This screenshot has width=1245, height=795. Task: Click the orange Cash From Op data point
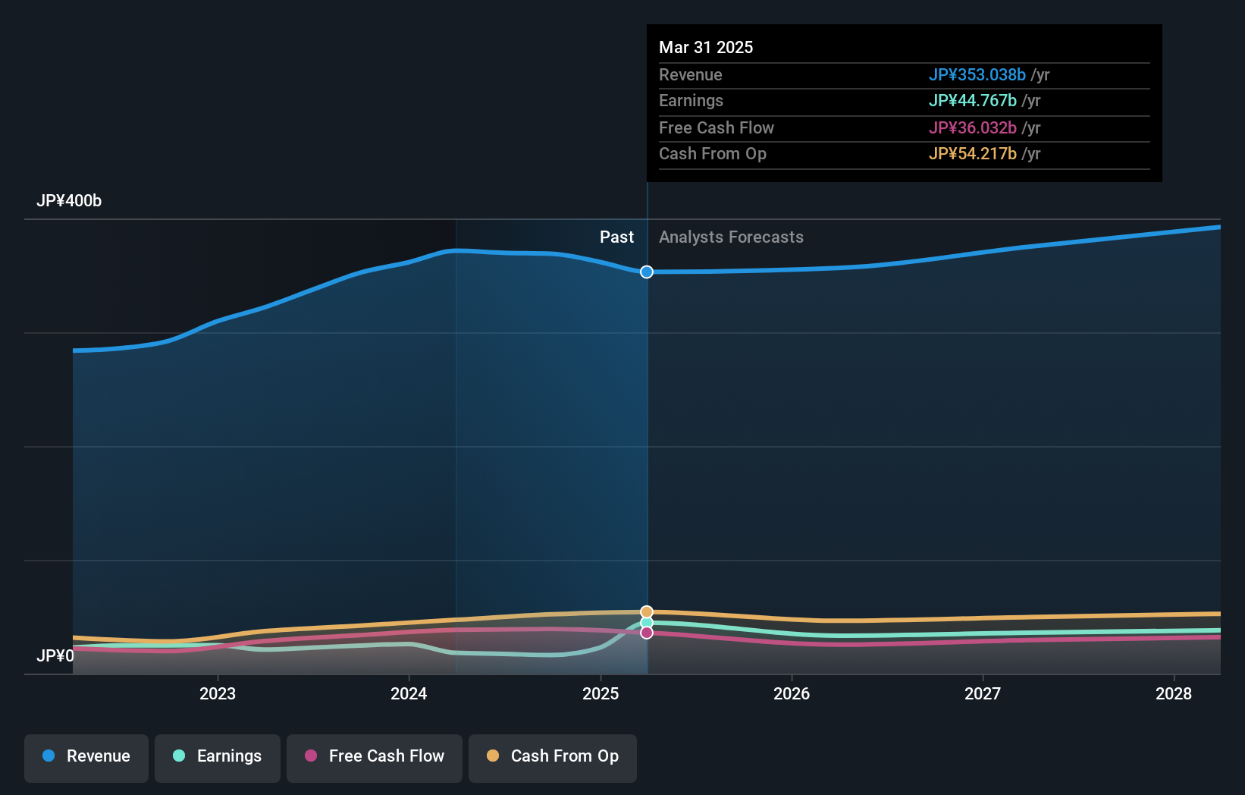pyautogui.click(x=647, y=612)
